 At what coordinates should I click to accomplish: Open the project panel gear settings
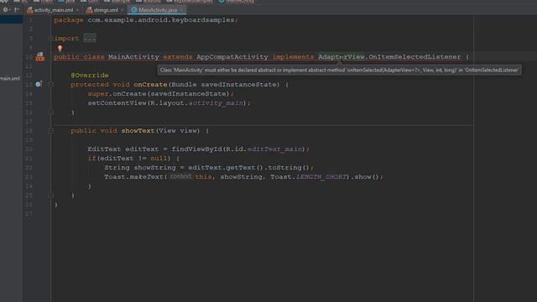click(6, 10)
